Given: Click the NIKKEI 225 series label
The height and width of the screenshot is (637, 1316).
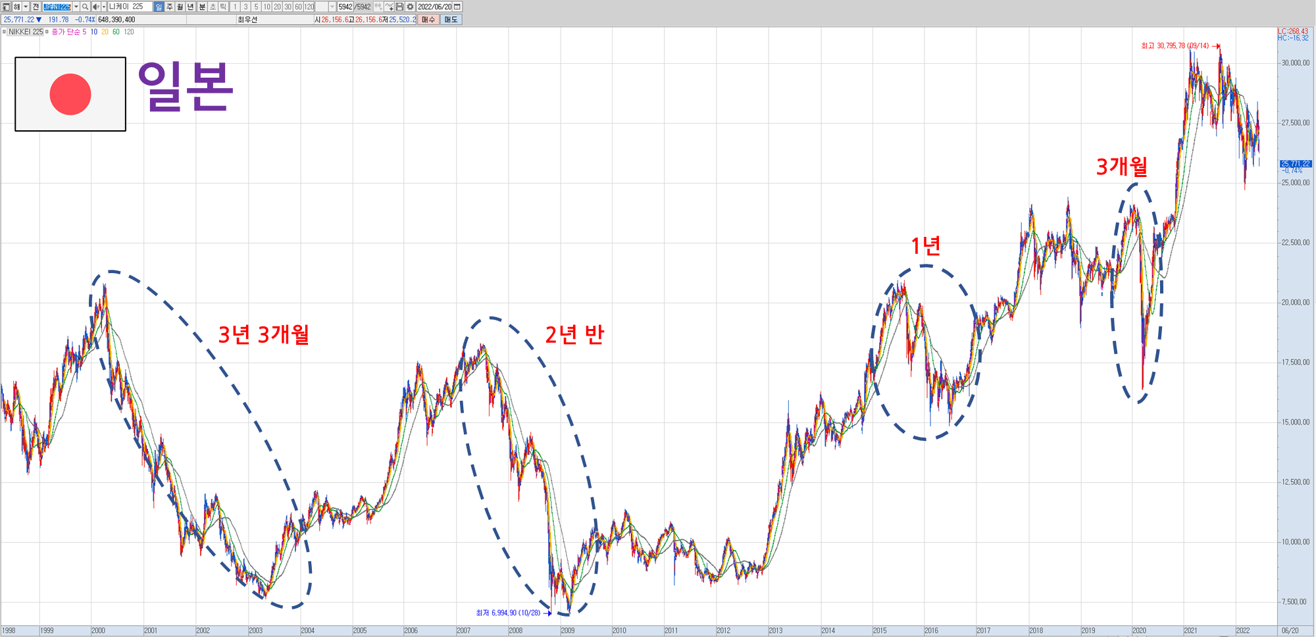Looking at the screenshot, I should click(26, 32).
